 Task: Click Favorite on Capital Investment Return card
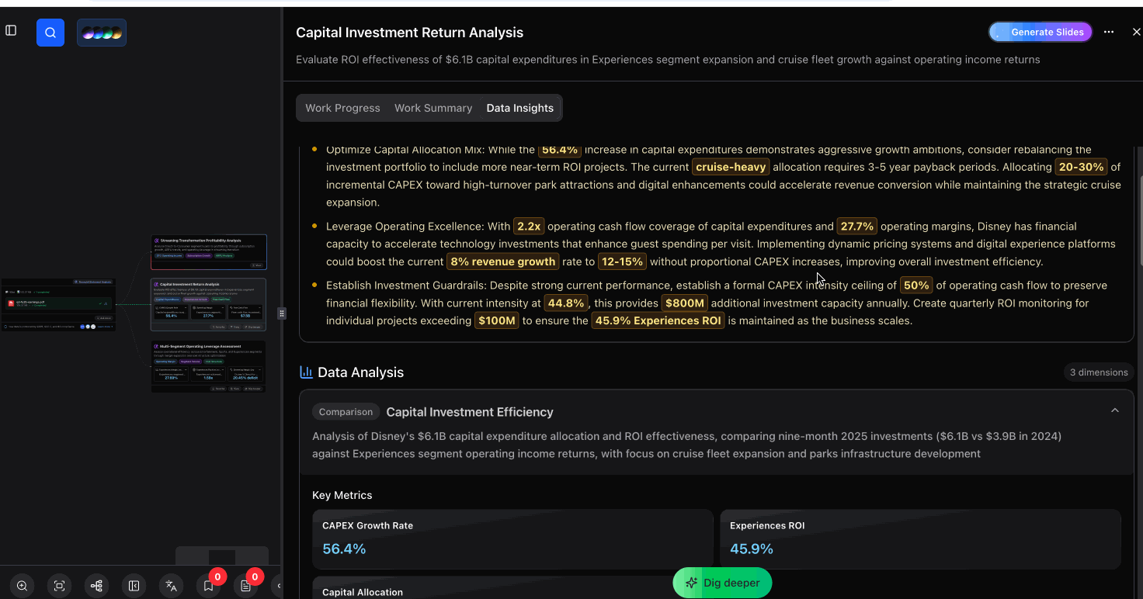218,327
